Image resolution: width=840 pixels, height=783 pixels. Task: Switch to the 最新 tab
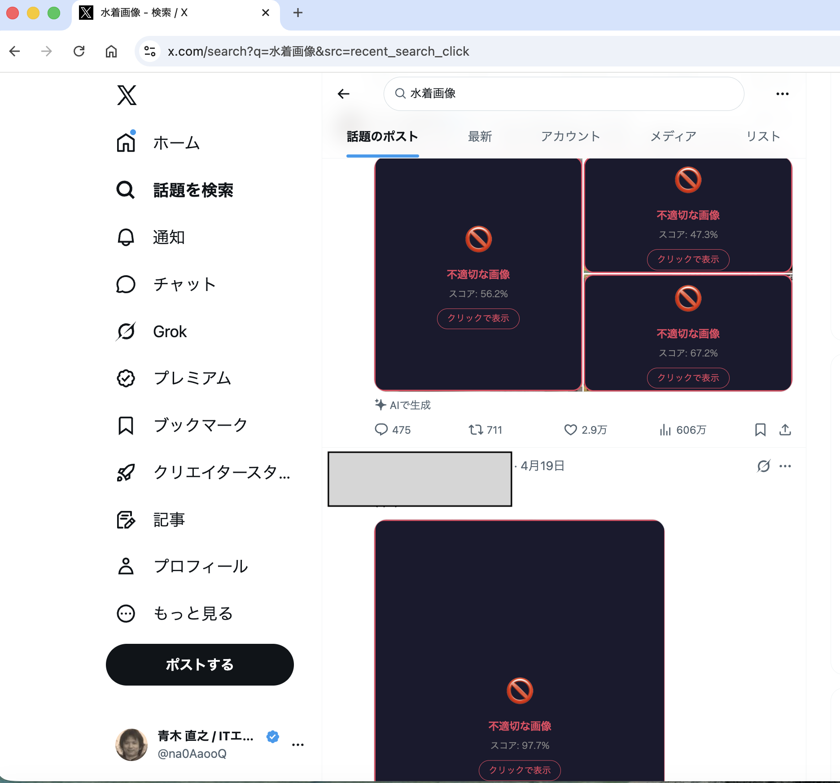click(480, 136)
